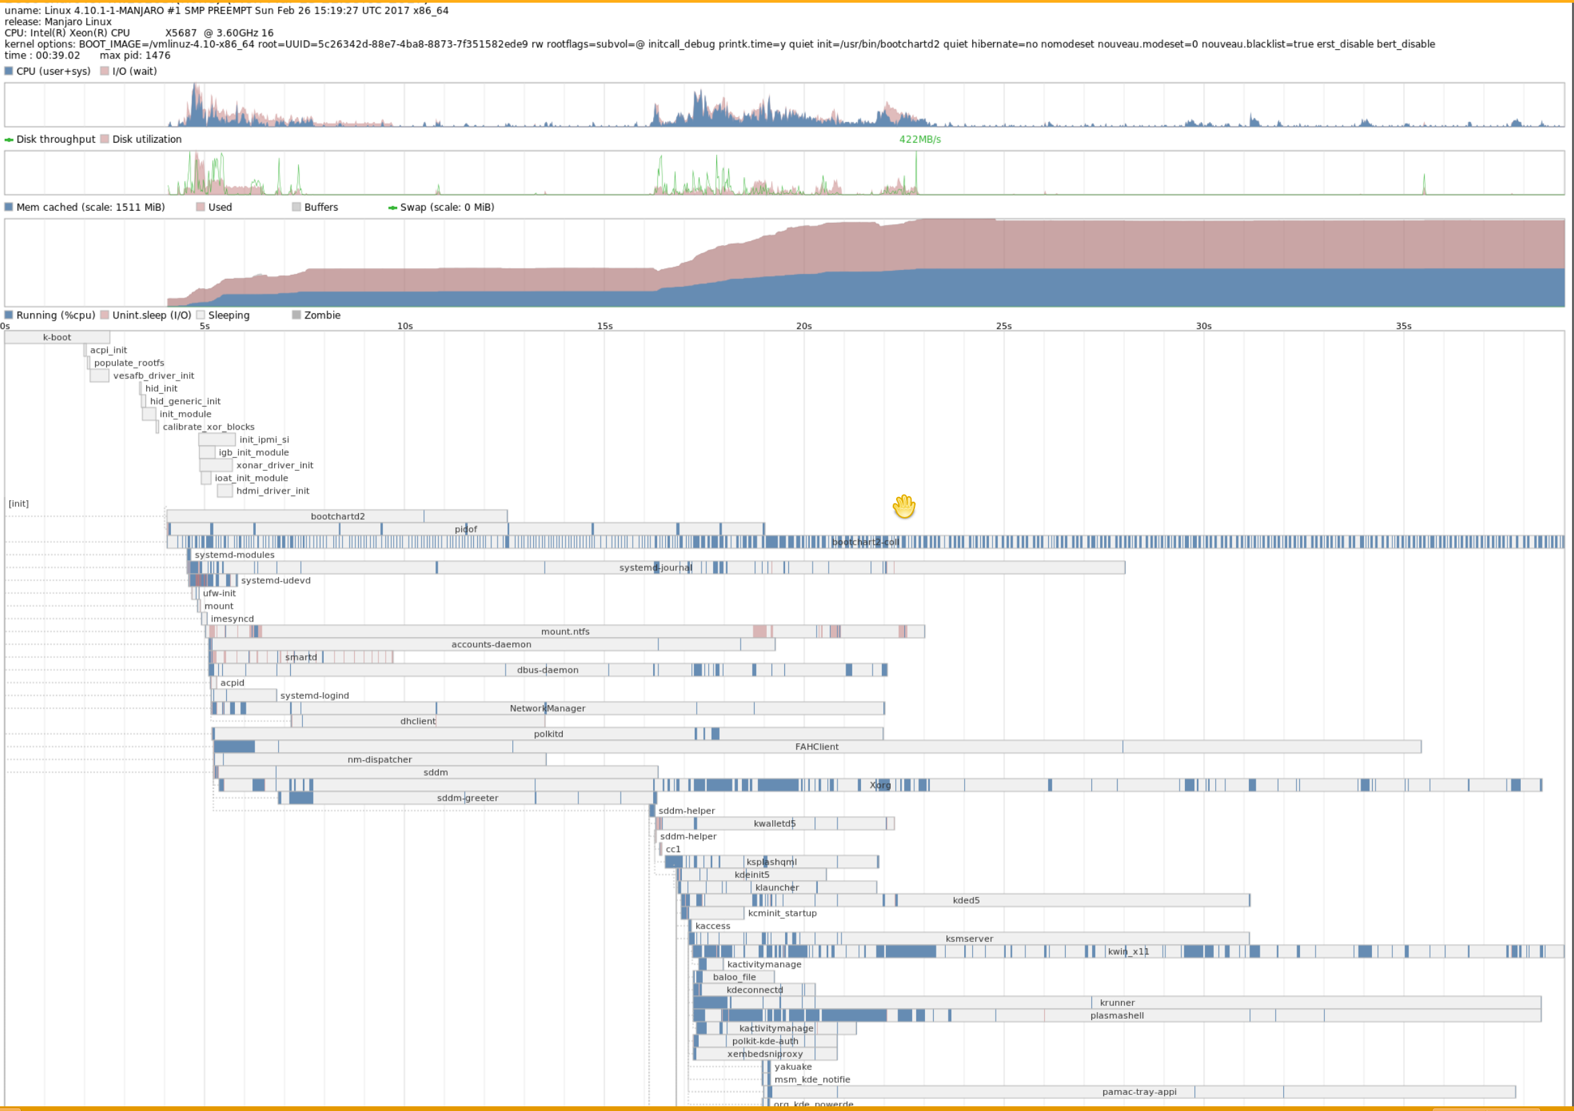The width and height of the screenshot is (1574, 1111).
Task: Click the hid_generic_init label
Action: coord(185,401)
